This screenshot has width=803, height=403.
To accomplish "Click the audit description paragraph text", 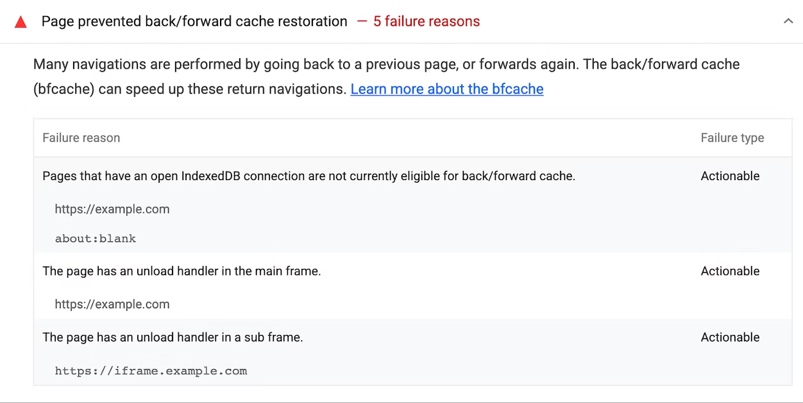I will (386, 65).
